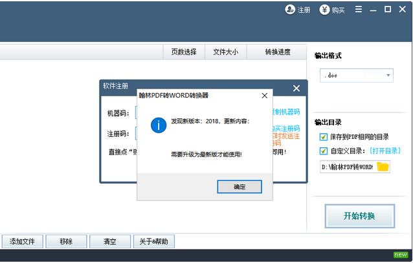This screenshot has height=263, width=413.
Task: Close the 翰林PDF转WORD转换器 message dialog
Action: [265, 96]
